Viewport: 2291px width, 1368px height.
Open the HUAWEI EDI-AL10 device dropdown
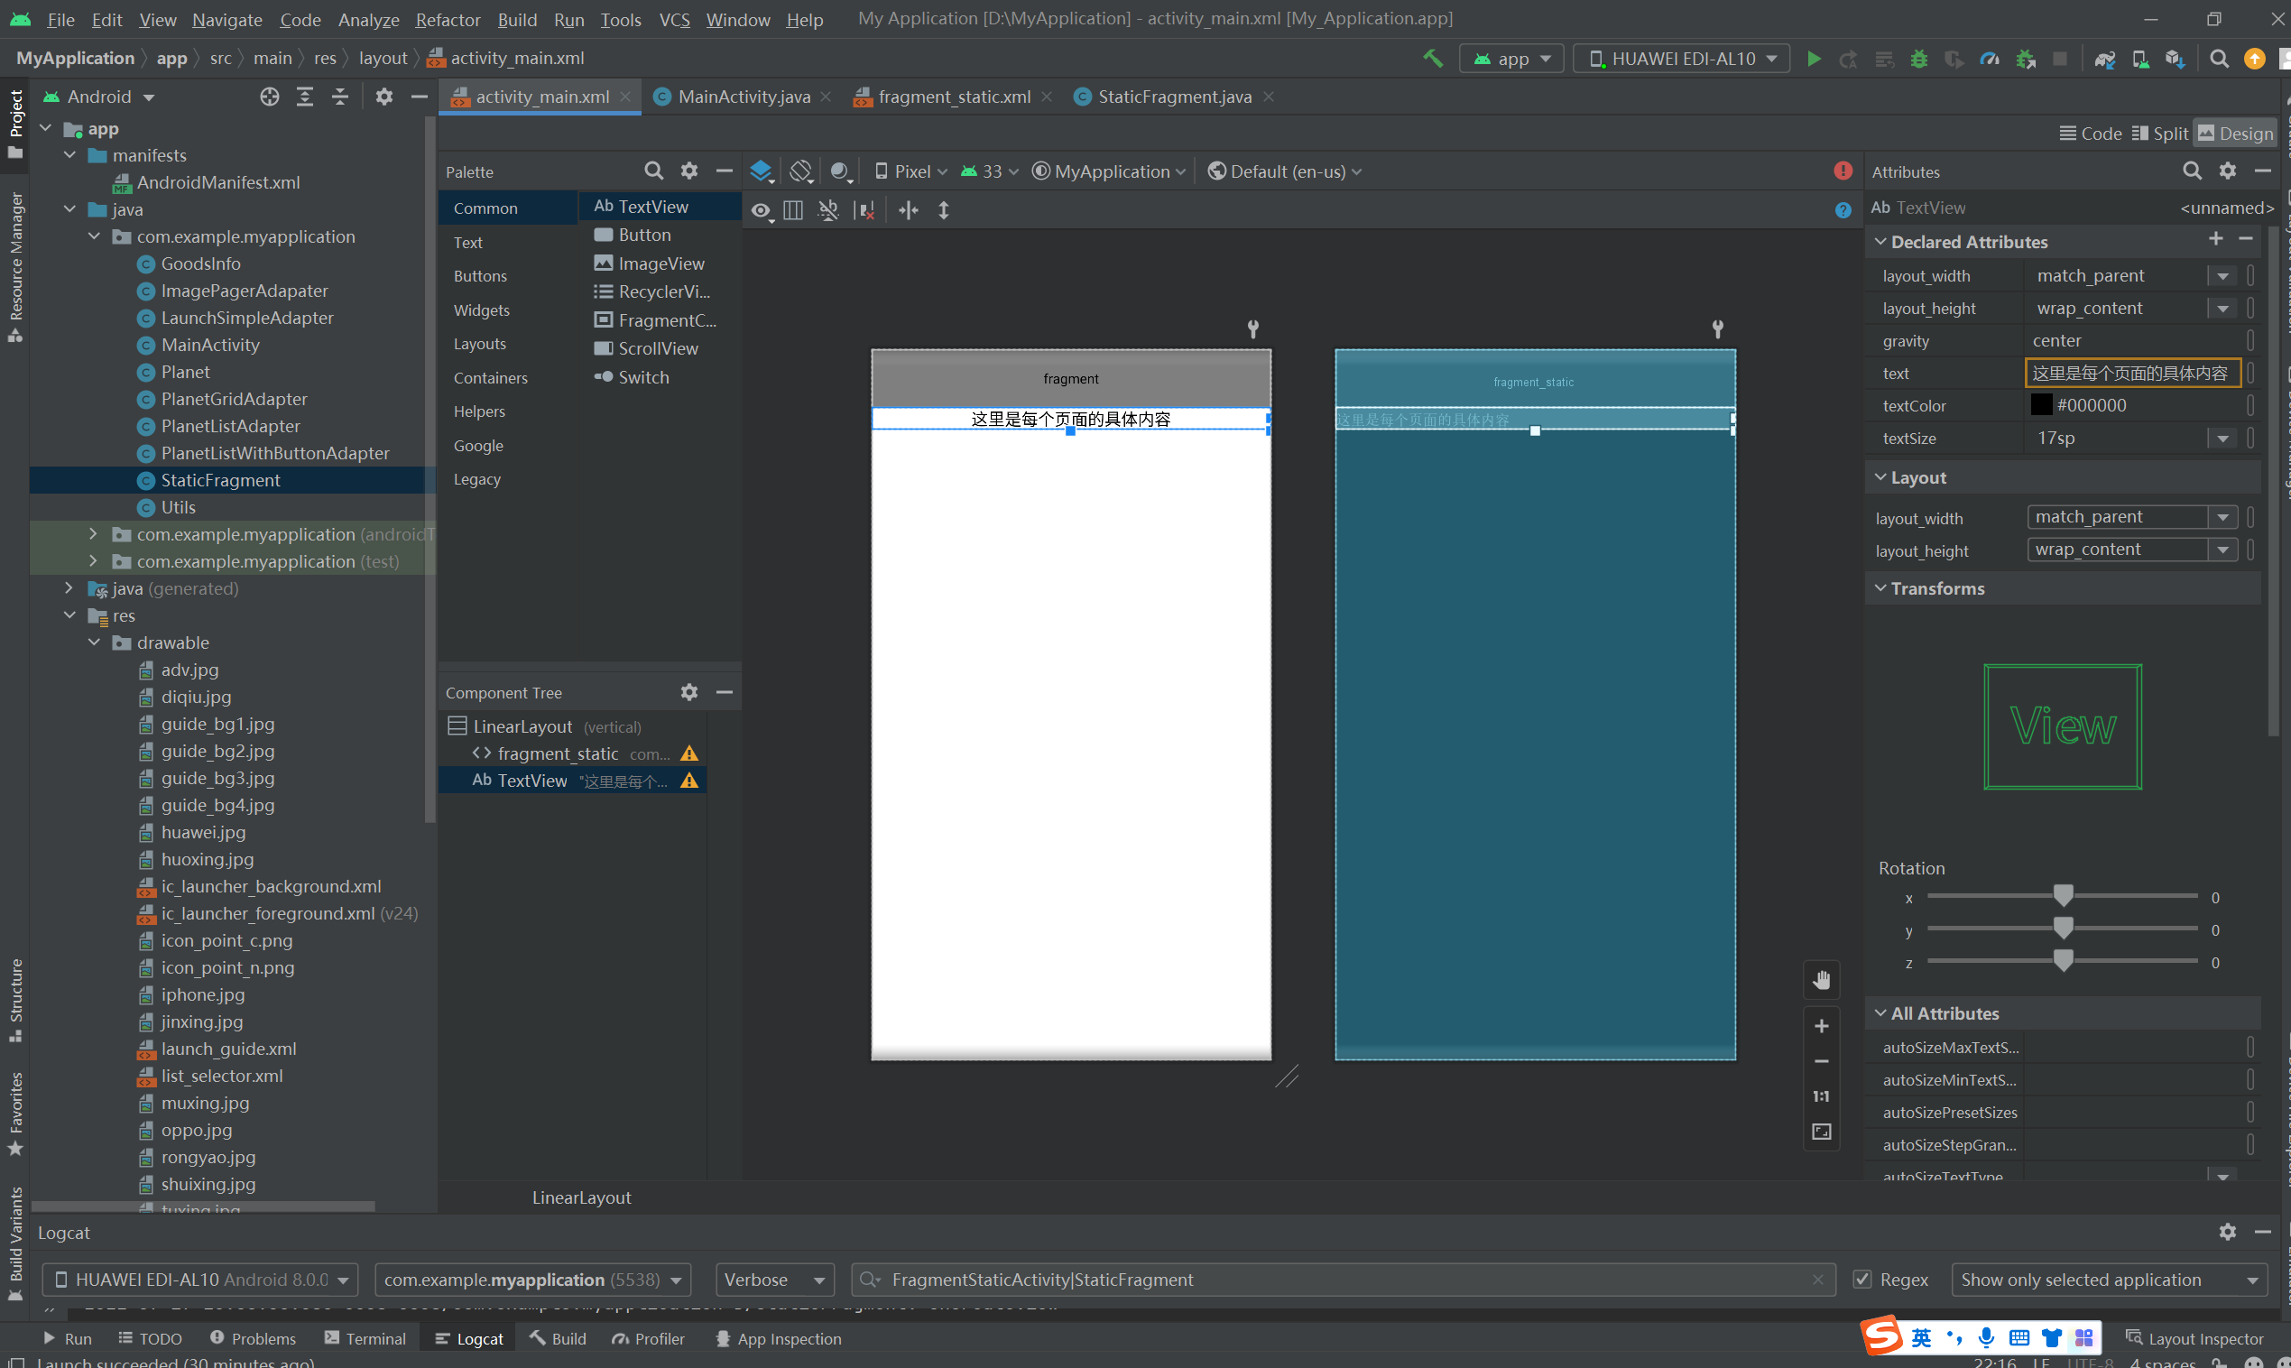(x=1681, y=59)
